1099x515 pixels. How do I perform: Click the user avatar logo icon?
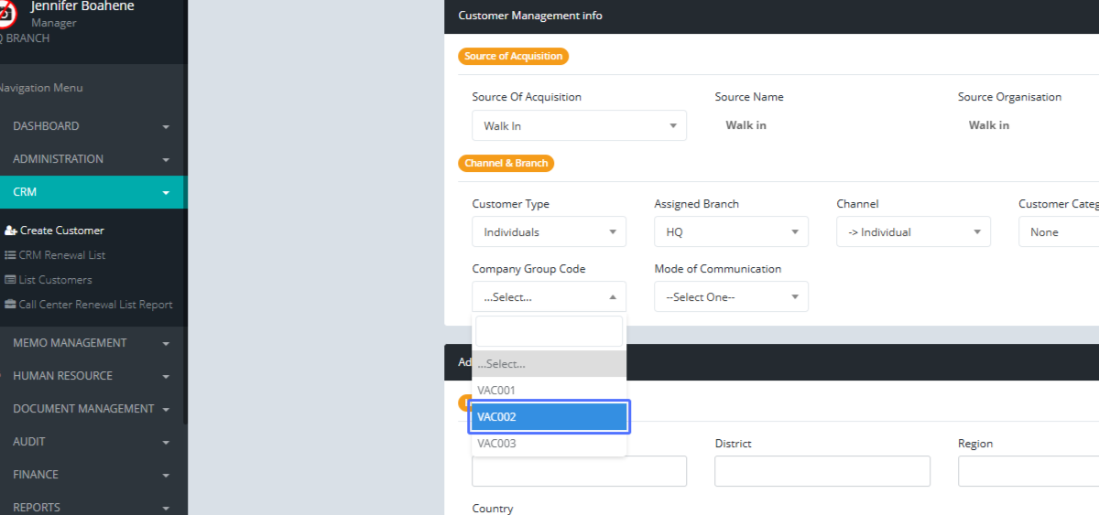(x=5, y=14)
